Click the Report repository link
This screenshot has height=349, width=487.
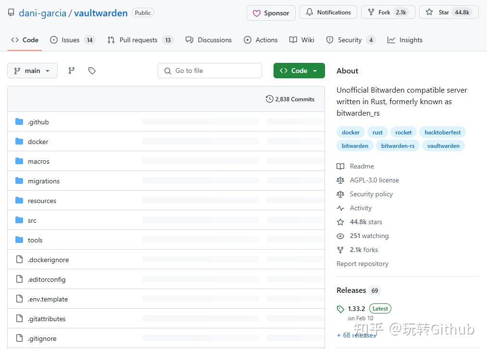[362, 264]
